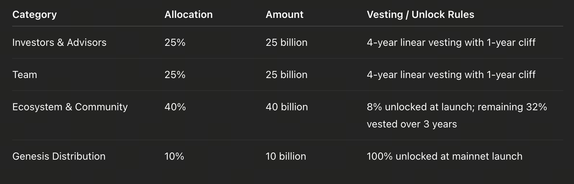Image resolution: width=574 pixels, height=184 pixels.
Task: Click the Amount column header
Action: coord(284,15)
